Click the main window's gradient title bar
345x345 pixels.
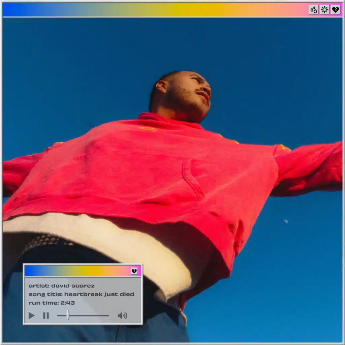pos(172,10)
